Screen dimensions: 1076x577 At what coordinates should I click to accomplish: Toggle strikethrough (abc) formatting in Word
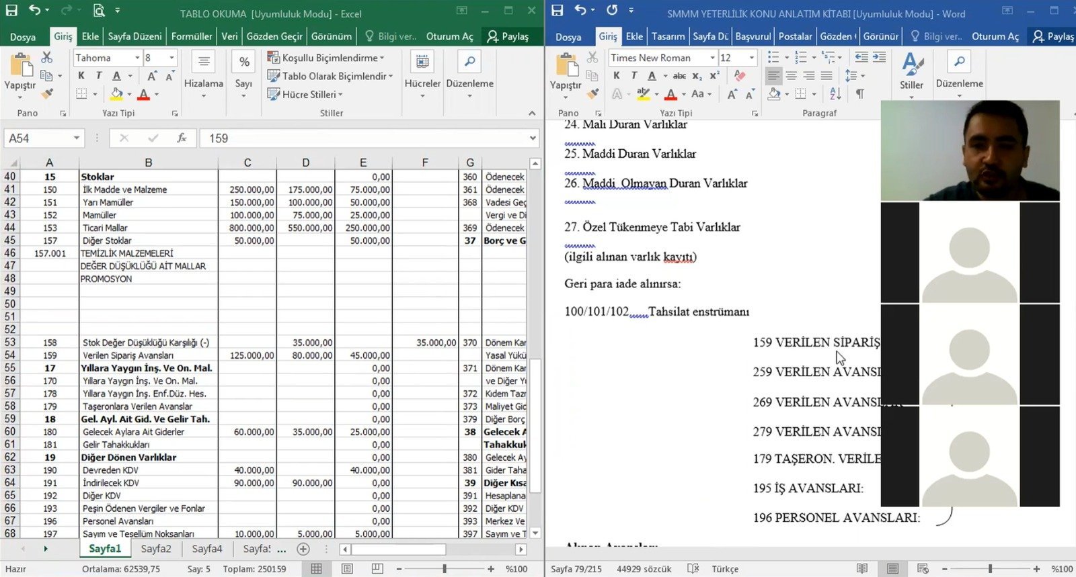tap(679, 76)
